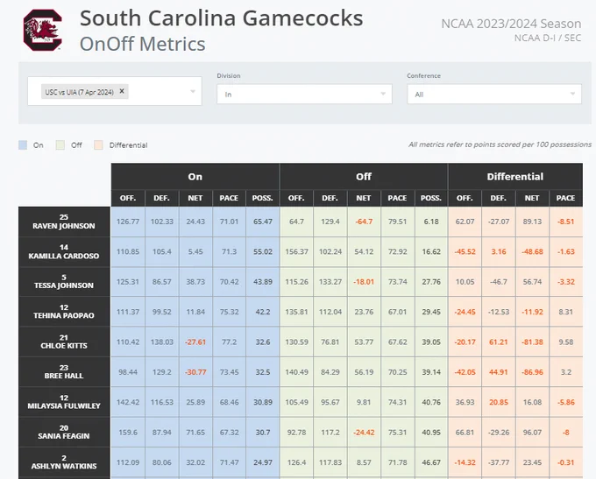
Task: Sort by PACE column under Differential
Action: [565, 198]
